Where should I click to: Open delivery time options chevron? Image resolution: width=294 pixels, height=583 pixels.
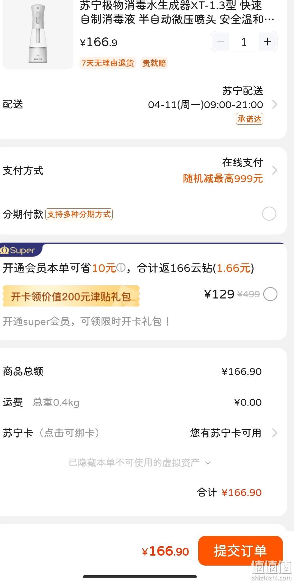click(x=275, y=104)
